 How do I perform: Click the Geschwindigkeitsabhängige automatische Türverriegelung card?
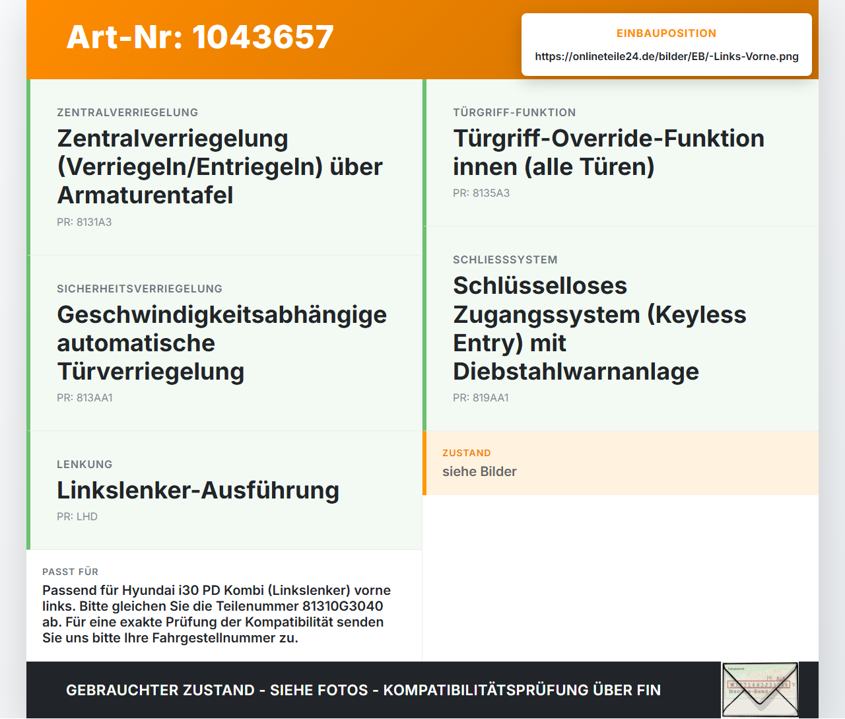pos(224,343)
